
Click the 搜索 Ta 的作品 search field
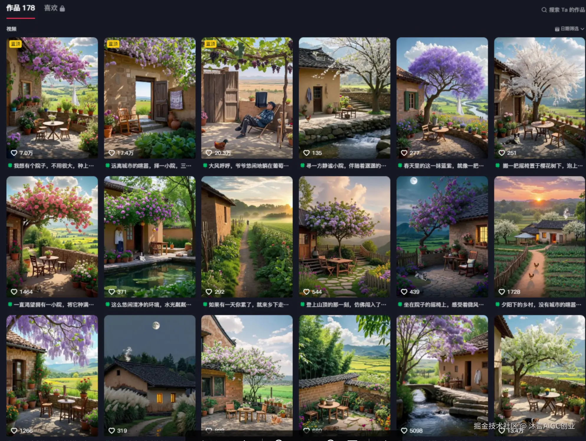[x=563, y=10]
